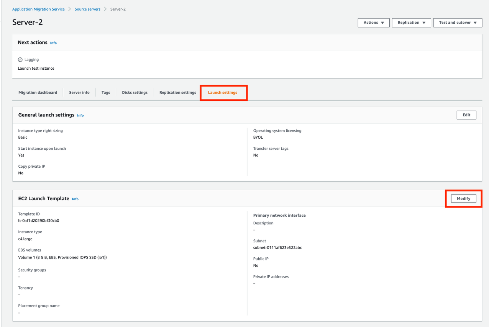Click the Placement group name label

39,306
